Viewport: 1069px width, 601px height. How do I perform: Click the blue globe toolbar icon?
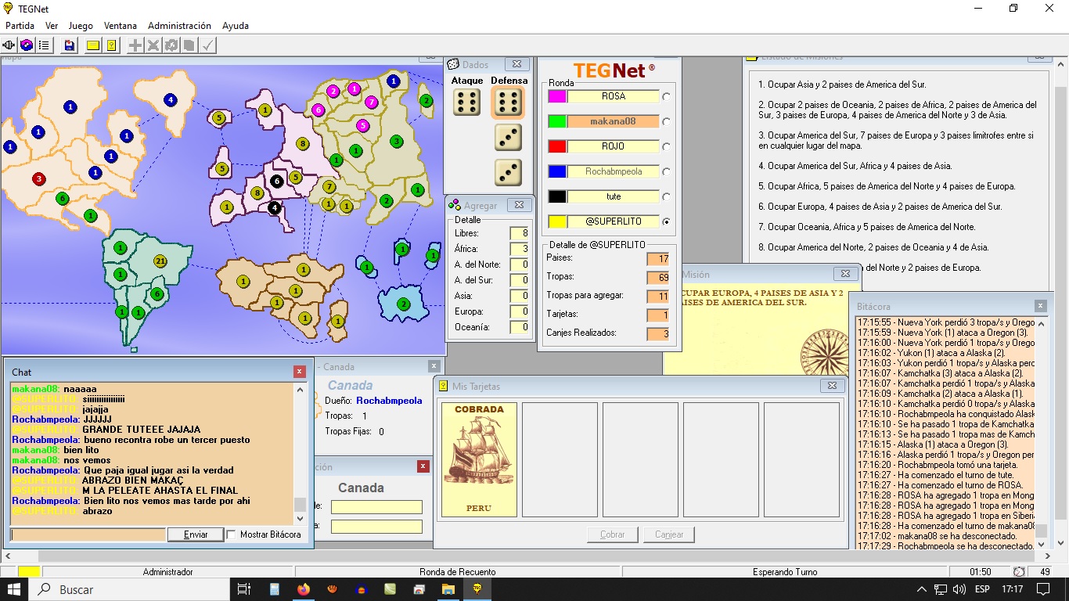point(27,45)
